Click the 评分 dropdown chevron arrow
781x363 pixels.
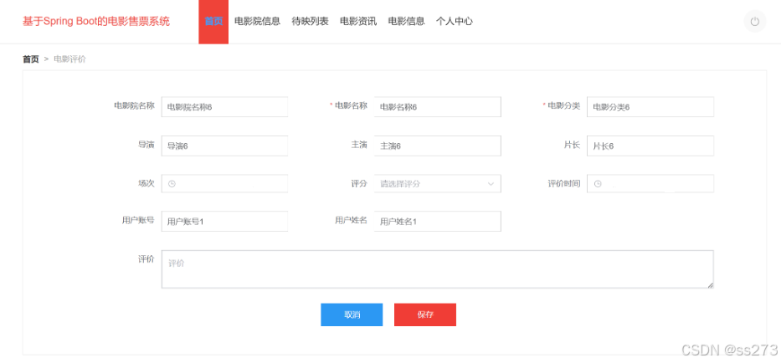[491, 184]
